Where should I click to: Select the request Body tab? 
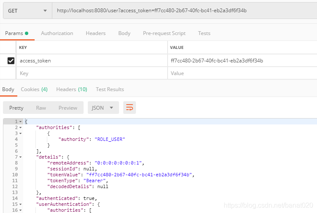click(124, 33)
